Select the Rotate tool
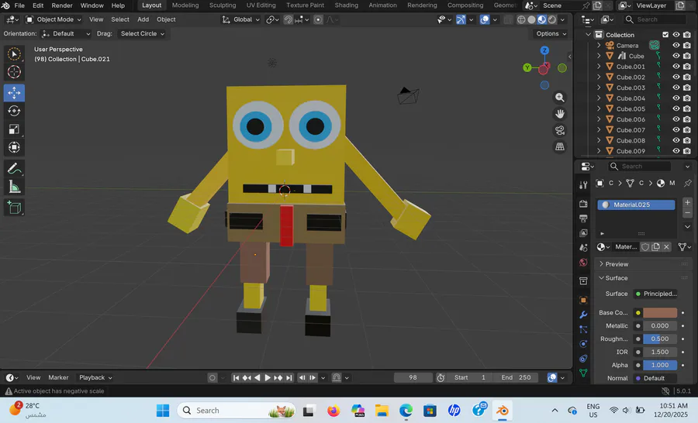This screenshot has height=423, width=698. (x=14, y=111)
